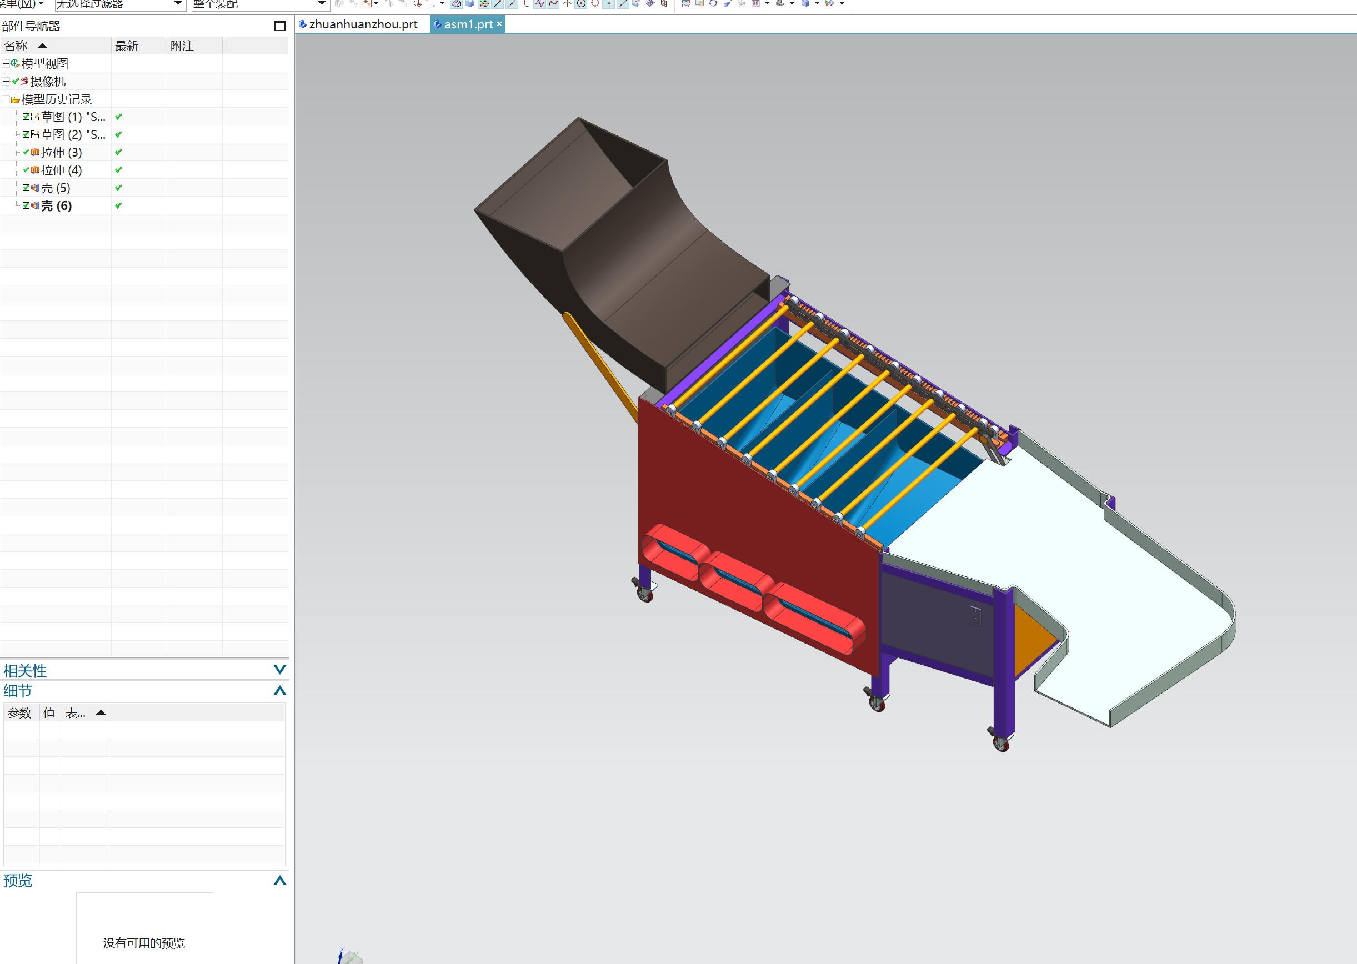Toggle the 壳 (6) feature checkbox
Image resolution: width=1357 pixels, height=964 pixels.
pyautogui.click(x=26, y=206)
